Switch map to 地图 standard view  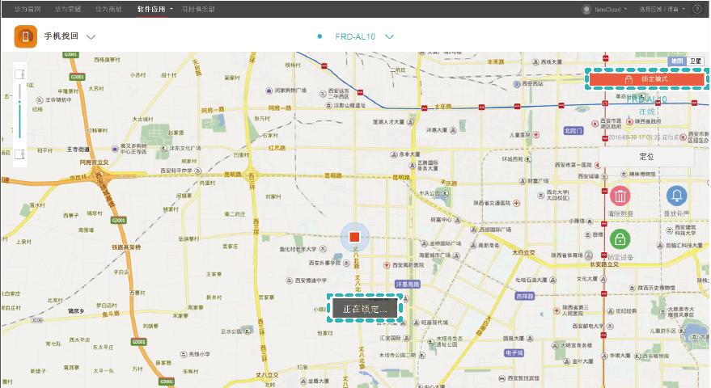(677, 61)
